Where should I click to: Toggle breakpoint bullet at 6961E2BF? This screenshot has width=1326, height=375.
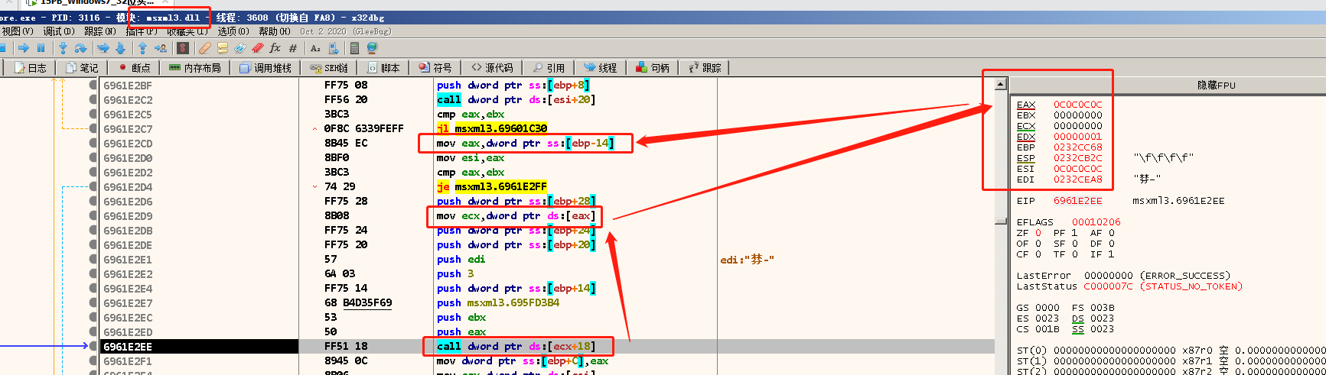93,86
